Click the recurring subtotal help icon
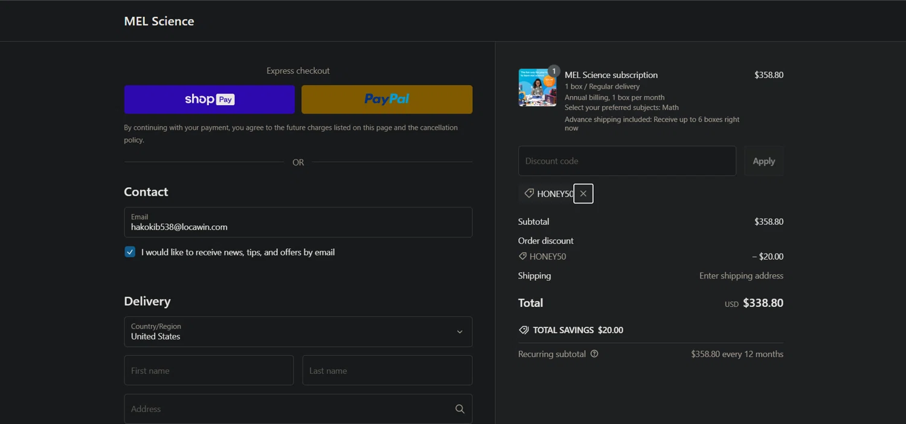 click(x=594, y=354)
